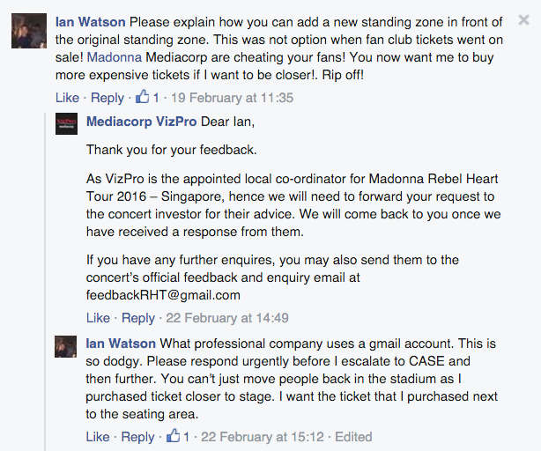Open Ian Watson's profile name in last reply

click(121, 343)
